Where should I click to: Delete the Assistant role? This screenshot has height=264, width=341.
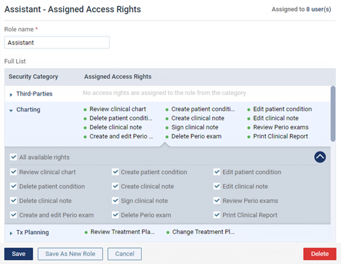coord(320,254)
